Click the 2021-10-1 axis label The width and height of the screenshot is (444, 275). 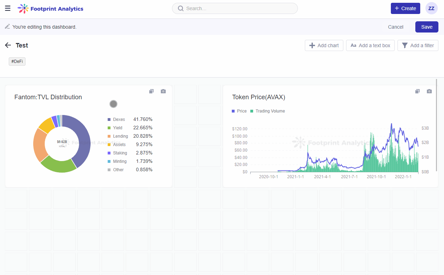point(376,177)
